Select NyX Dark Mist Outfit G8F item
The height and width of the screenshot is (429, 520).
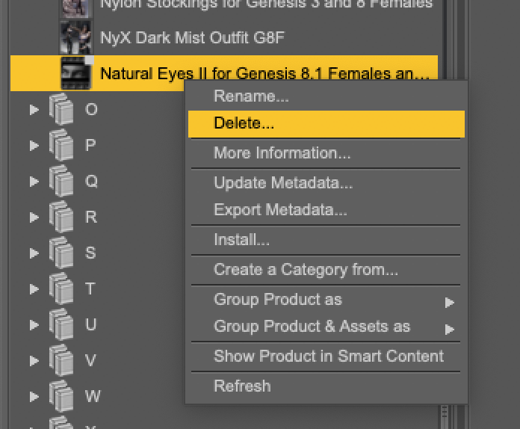[x=192, y=37]
